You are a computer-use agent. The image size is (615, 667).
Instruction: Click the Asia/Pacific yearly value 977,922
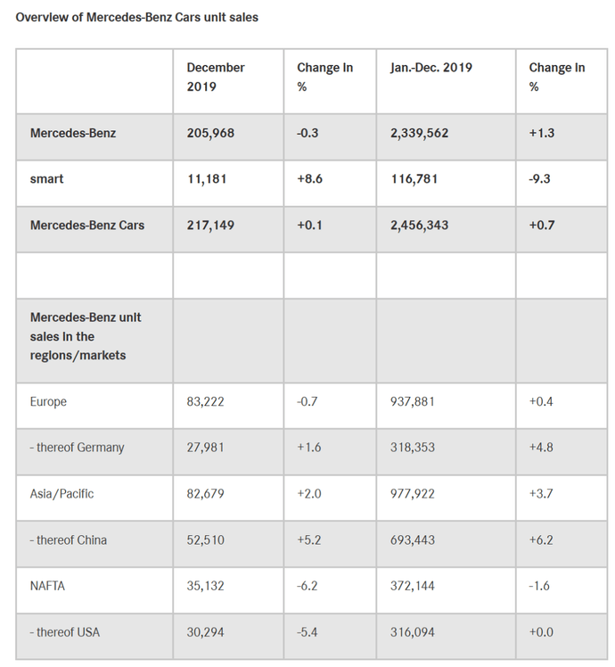click(x=413, y=494)
